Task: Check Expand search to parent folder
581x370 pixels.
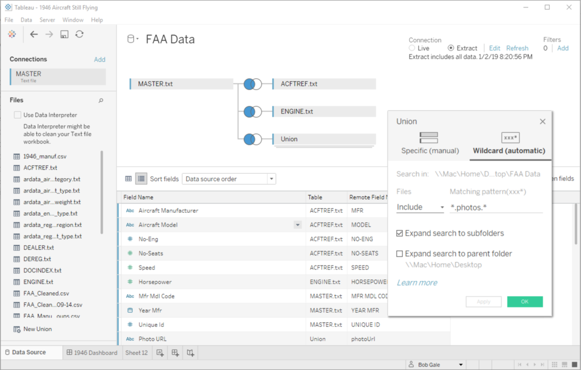Action: pos(399,254)
